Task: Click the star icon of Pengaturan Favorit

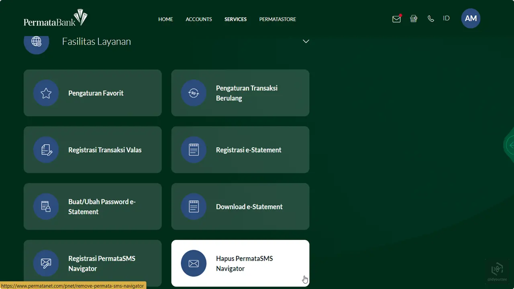Action: 46,93
